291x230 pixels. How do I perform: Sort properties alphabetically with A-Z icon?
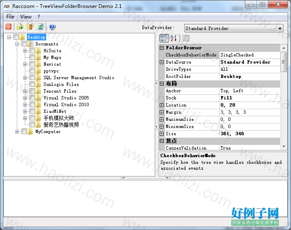click(x=173, y=38)
